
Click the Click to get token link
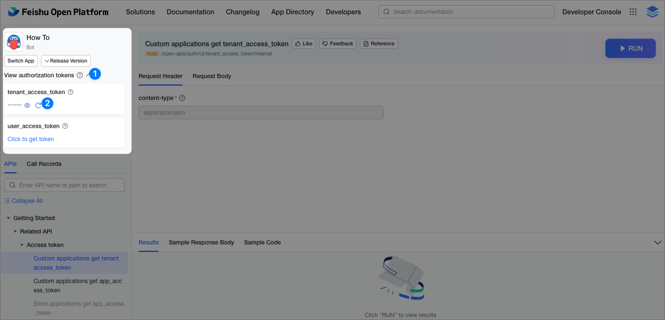(x=31, y=139)
